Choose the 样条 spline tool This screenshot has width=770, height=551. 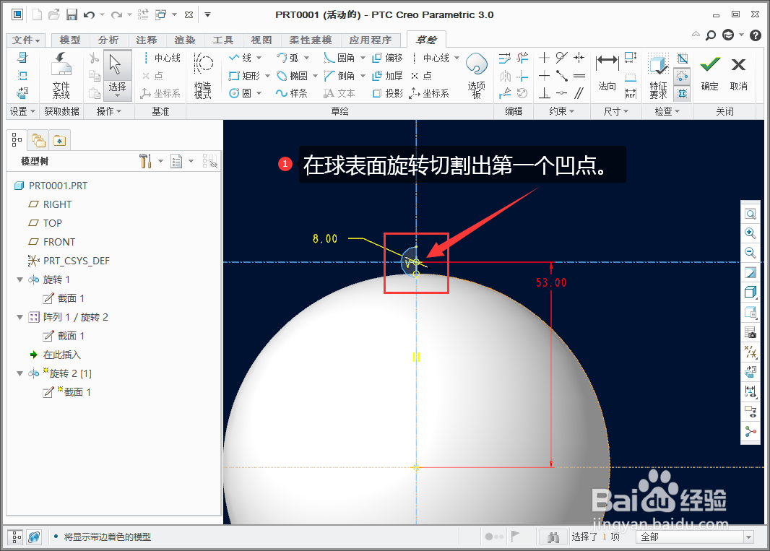(x=292, y=93)
